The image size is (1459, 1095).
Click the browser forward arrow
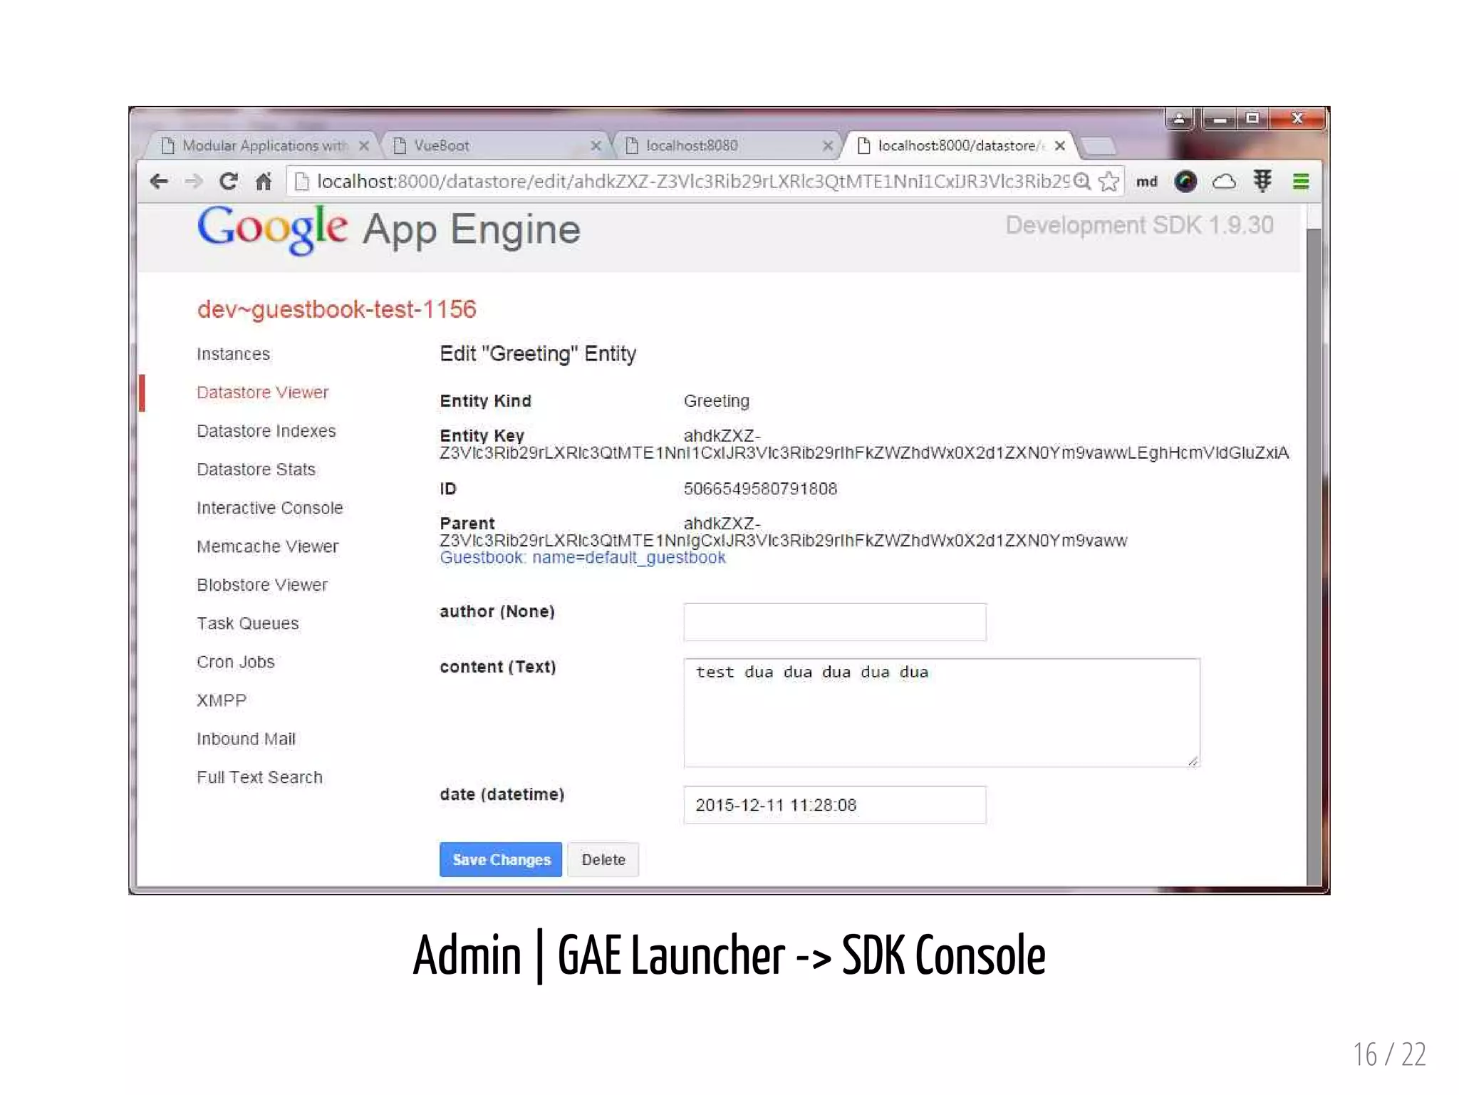coord(193,182)
